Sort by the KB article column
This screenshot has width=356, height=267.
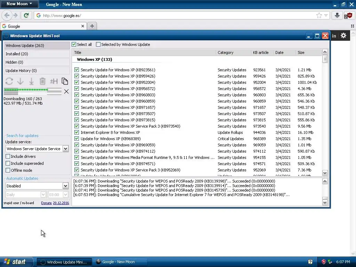pyautogui.click(x=262, y=52)
